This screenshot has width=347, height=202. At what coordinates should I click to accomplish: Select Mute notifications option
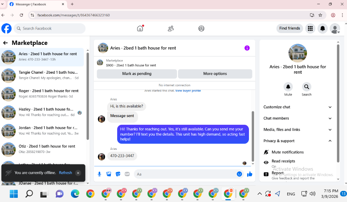[x=297, y=152]
